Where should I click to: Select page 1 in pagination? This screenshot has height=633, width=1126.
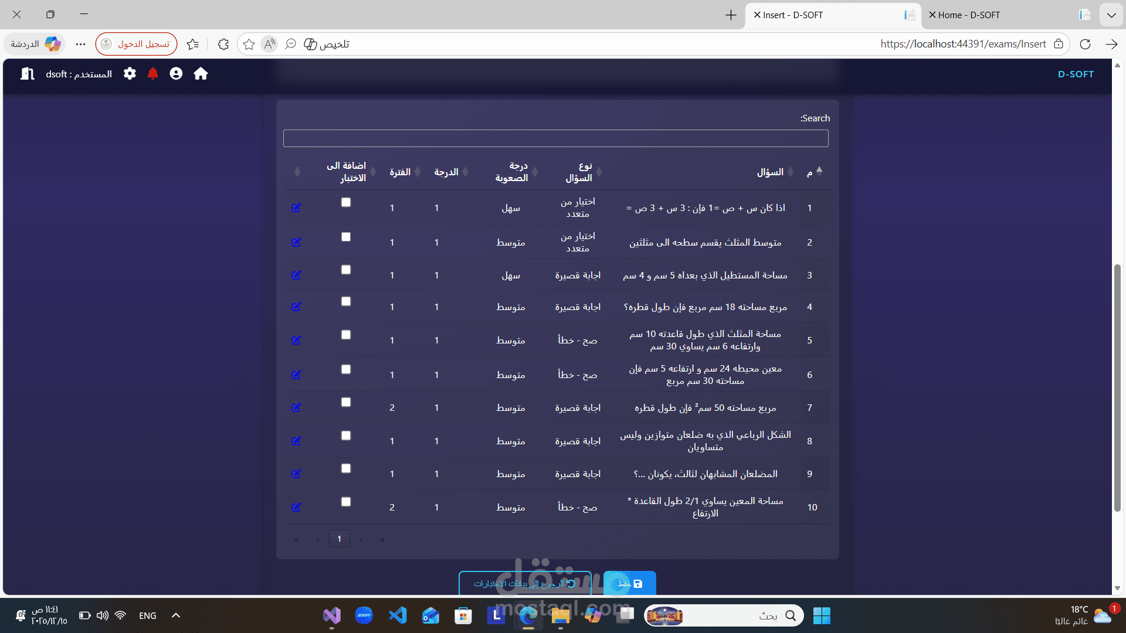[x=339, y=539]
